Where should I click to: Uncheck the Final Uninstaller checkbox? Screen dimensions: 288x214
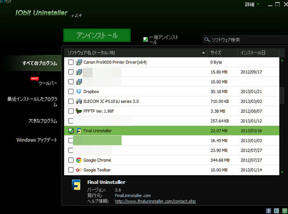[71, 131]
